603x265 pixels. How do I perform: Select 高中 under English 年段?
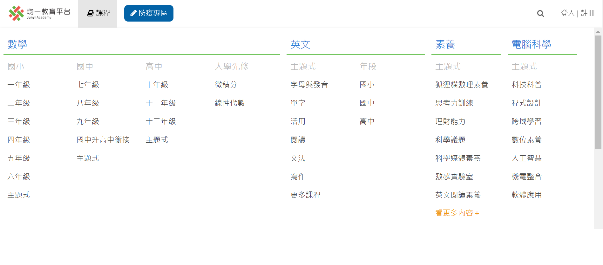(367, 121)
